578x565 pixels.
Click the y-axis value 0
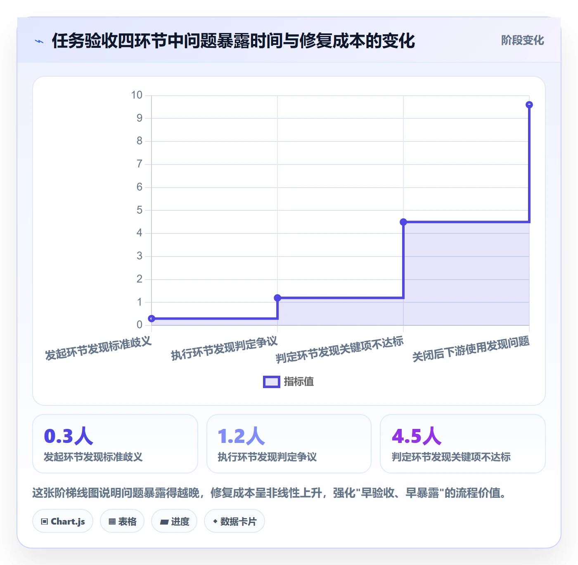pos(140,325)
